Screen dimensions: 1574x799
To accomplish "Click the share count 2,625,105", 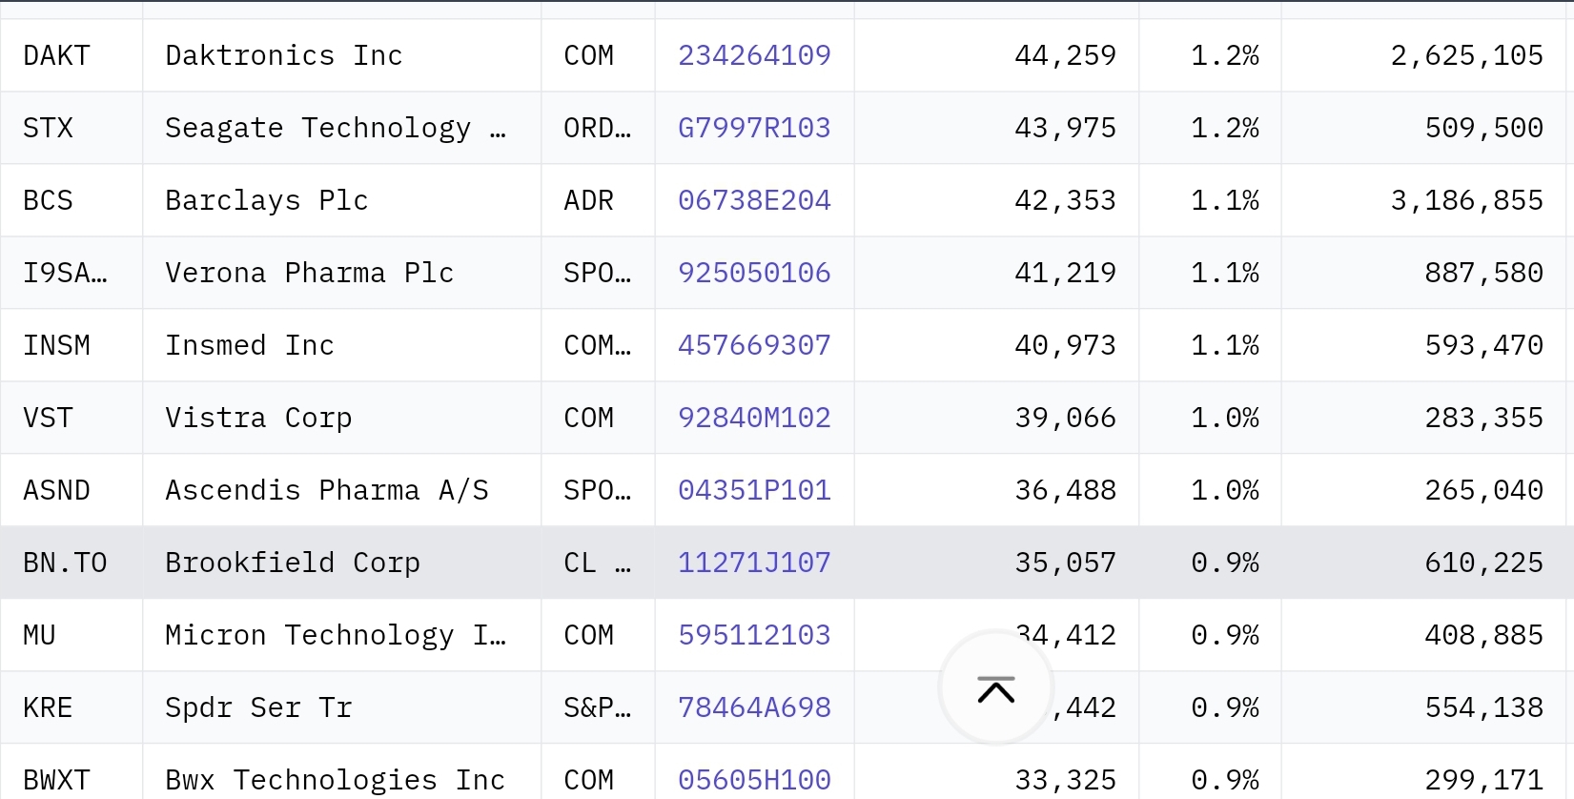I will [1467, 55].
